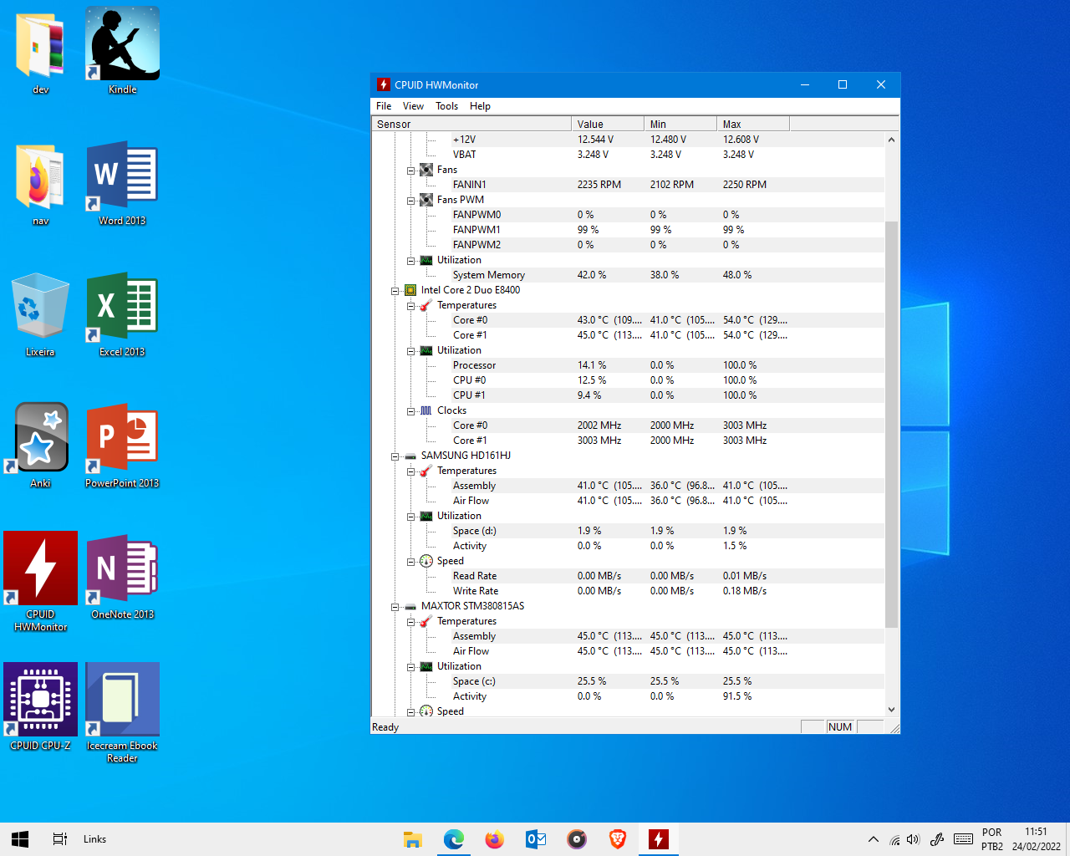Open Outlook from taskbar
Viewport: 1070px width, 856px height.
[536, 839]
